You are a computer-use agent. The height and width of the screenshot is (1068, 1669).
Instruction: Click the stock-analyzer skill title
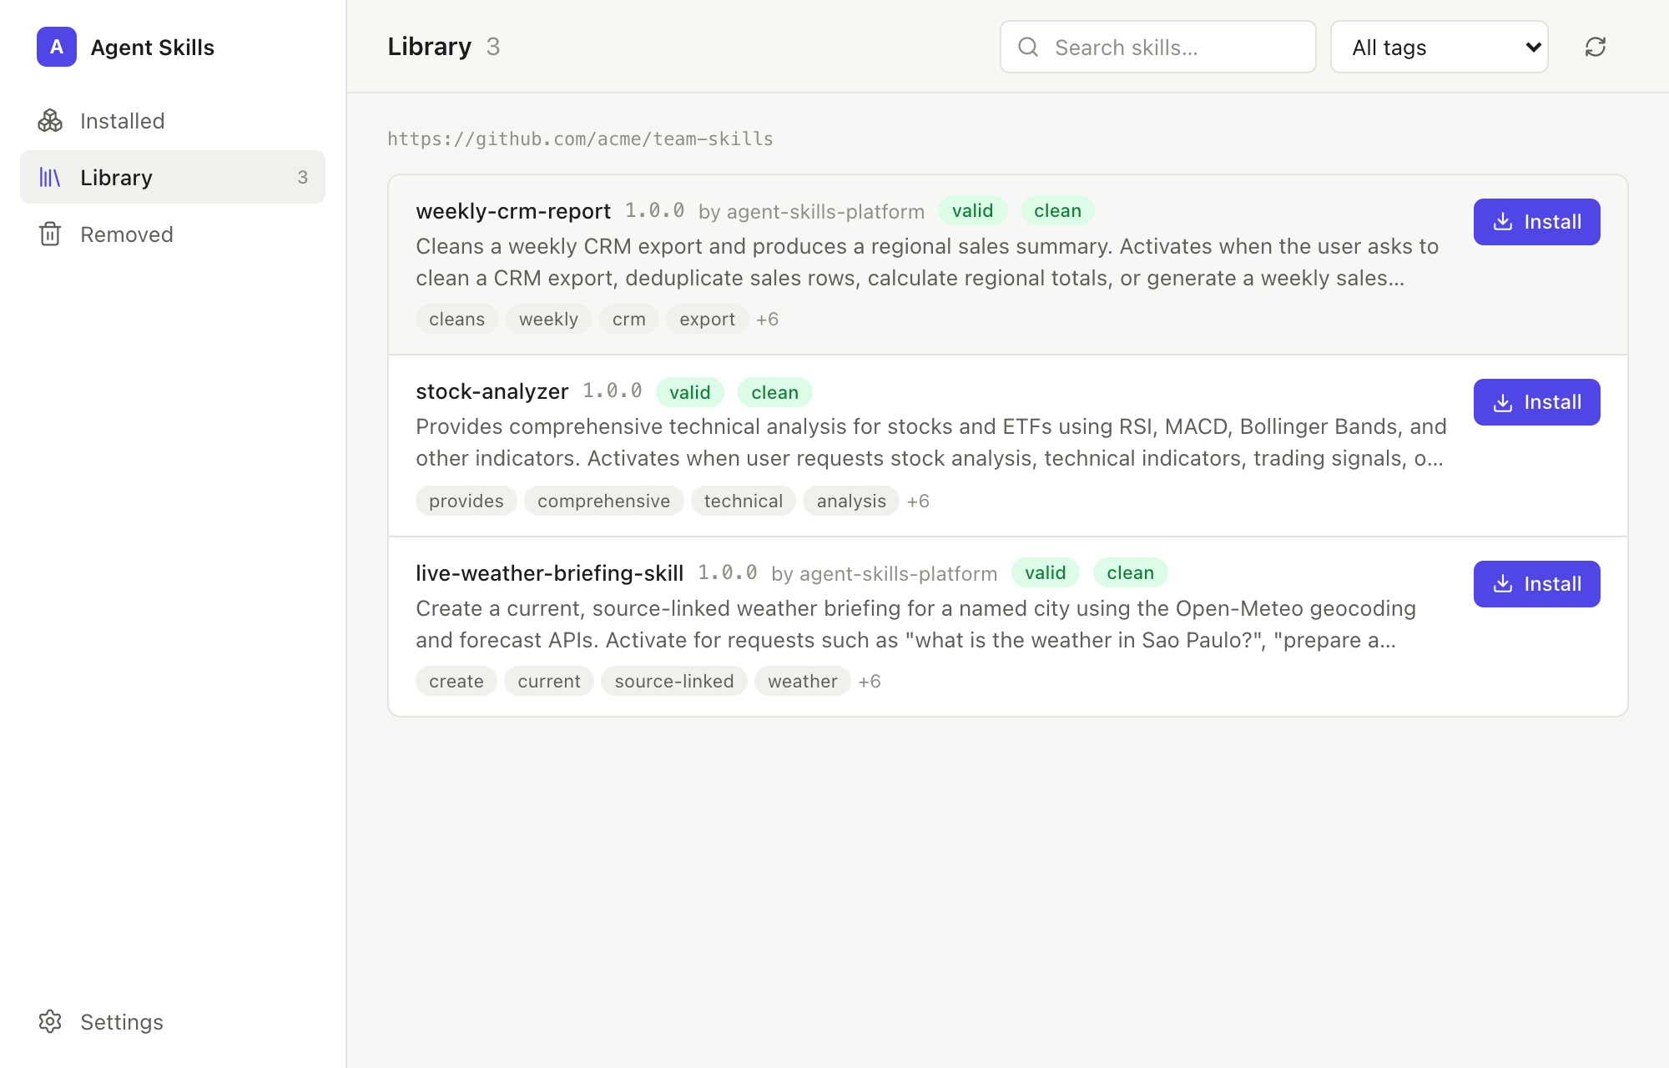[492, 391]
